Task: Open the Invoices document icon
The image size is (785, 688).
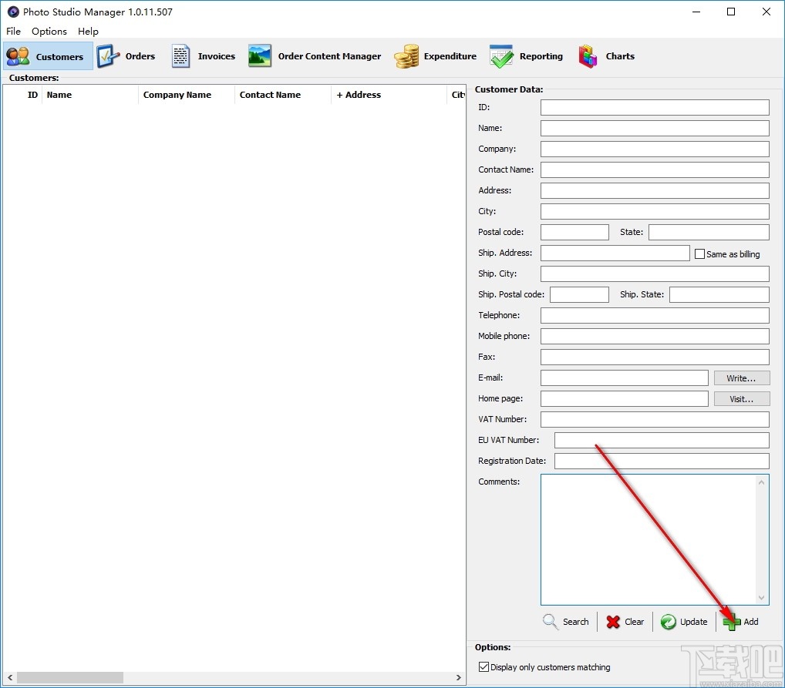Action: pyautogui.click(x=180, y=56)
